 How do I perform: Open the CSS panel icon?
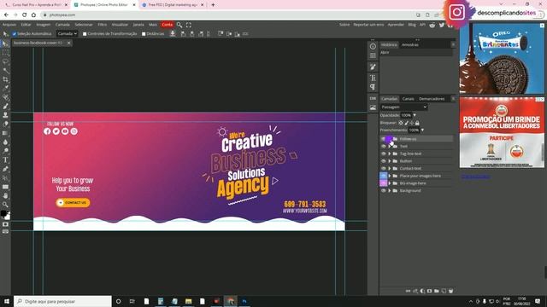(x=373, y=99)
